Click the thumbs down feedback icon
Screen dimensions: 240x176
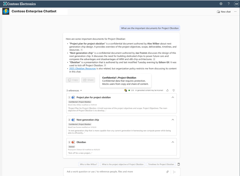click(x=174, y=90)
